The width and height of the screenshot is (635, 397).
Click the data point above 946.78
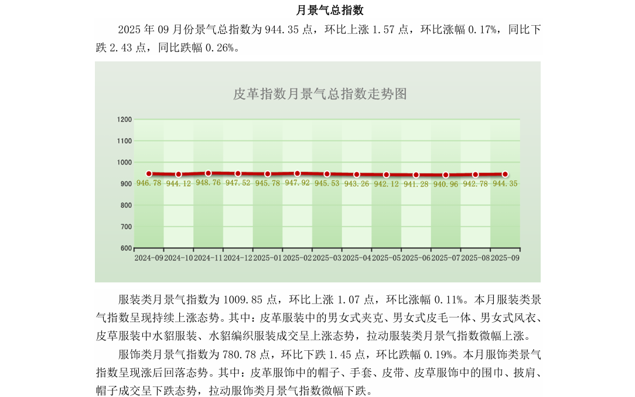pos(149,174)
